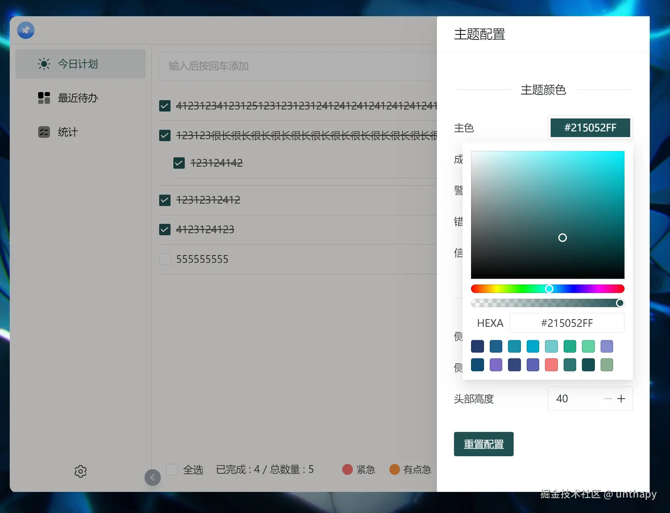Click the red dot next to 紧急
The height and width of the screenshot is (513, 670).
pyautogui.click(x=348, y=469)
